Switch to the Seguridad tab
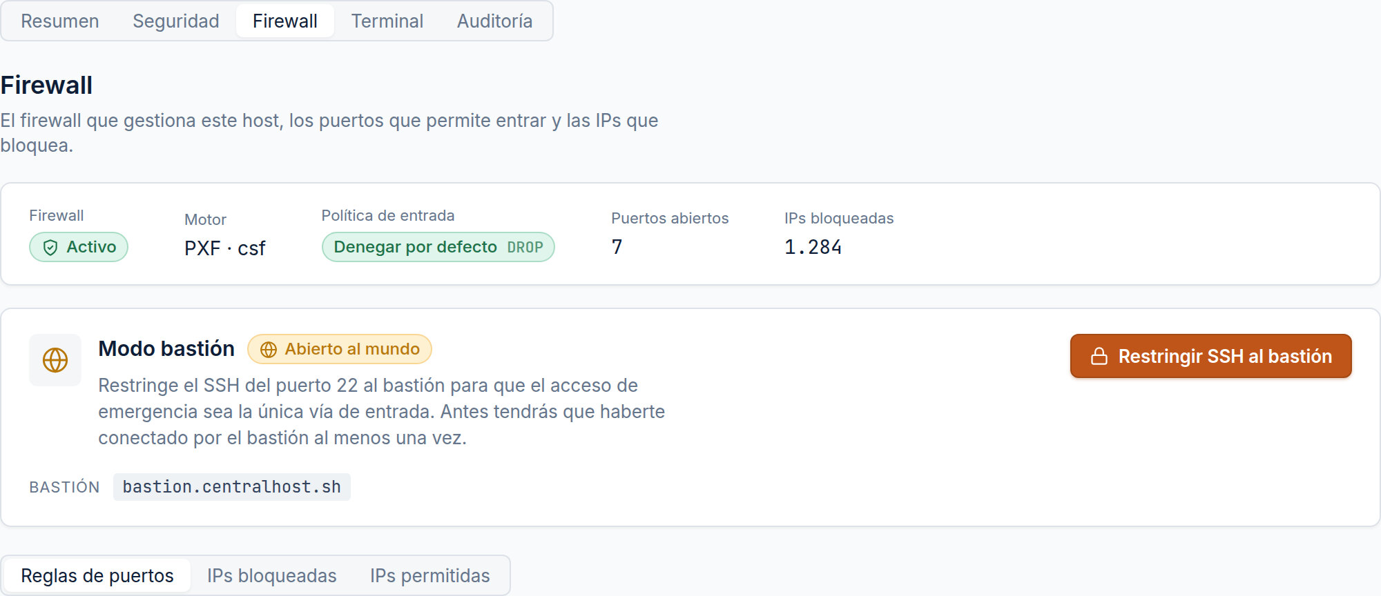 coord(176,21)
